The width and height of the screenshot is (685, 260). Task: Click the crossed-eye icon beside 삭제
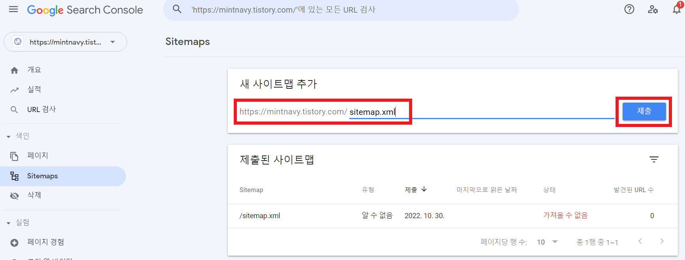pyautogui.click(x=15, y=196)
